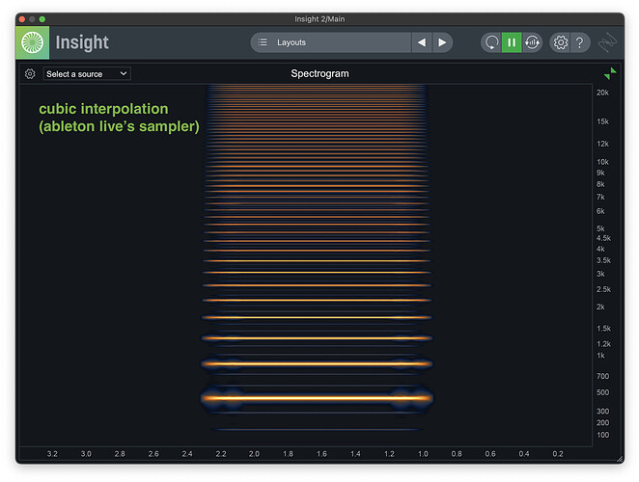The width and height of the screenshot is (639, 482).
Task: Toggle the green pause button
Action: [x=512, y=42]
